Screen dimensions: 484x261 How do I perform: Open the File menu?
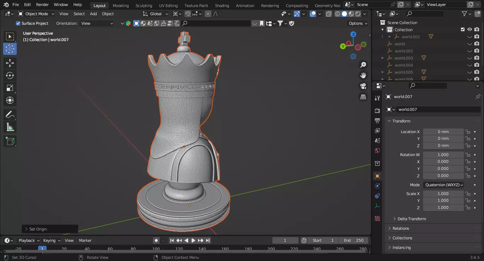(16, 5)
